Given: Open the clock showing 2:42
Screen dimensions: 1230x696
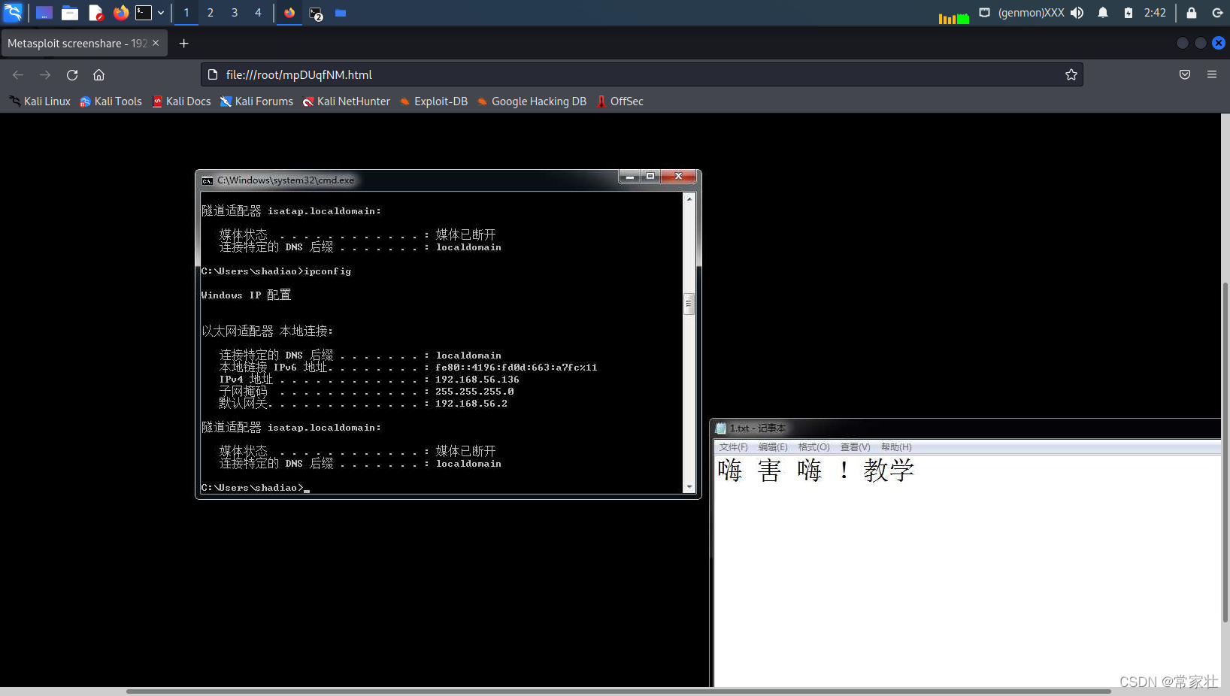Looking at the screenshot, I should coord(1155,13).
